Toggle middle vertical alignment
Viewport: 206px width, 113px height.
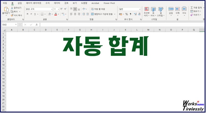click(75, 9)
